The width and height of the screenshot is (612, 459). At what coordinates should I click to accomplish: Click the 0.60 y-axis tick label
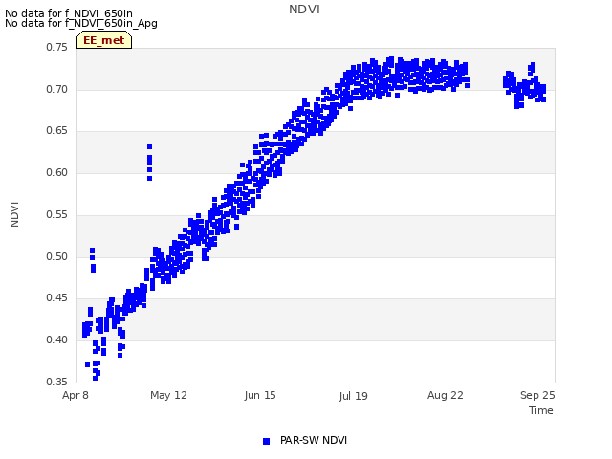tap(57, 172)
